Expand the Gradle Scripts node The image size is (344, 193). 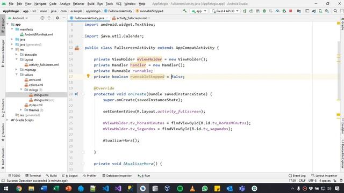8,120
